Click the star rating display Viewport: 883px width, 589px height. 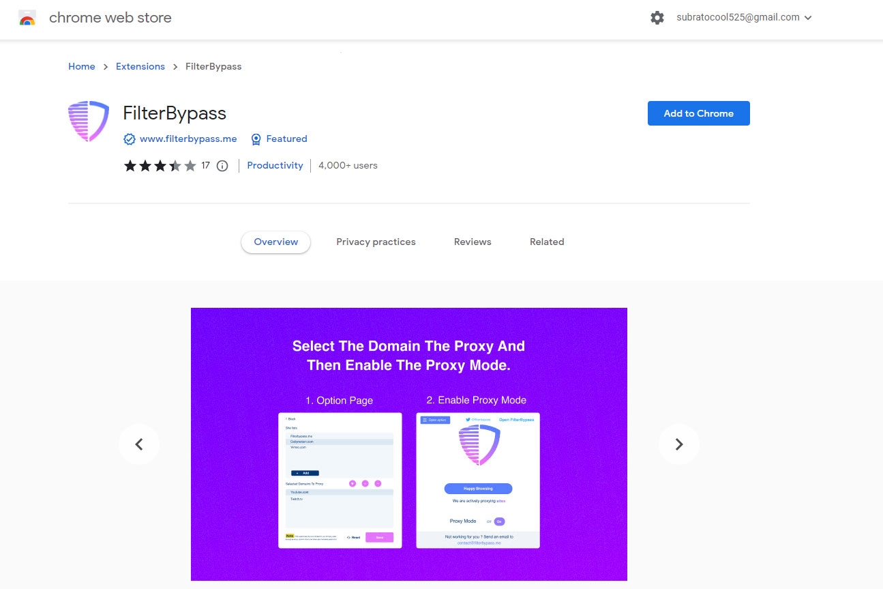[x=160, y=166]
